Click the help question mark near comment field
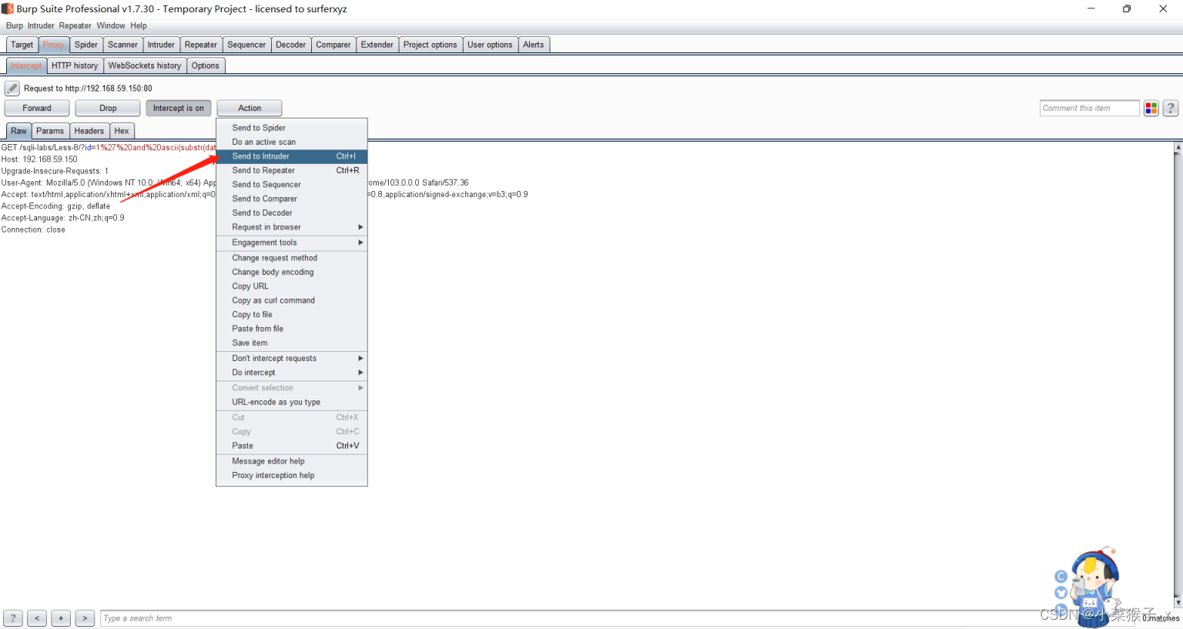The width and height of the screenshot is (1183, 629). pos(1171,109)
